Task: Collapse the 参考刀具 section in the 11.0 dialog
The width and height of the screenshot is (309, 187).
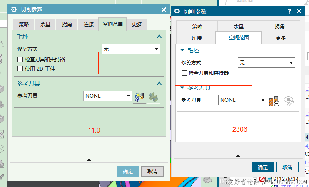Action: click(159, 84)
